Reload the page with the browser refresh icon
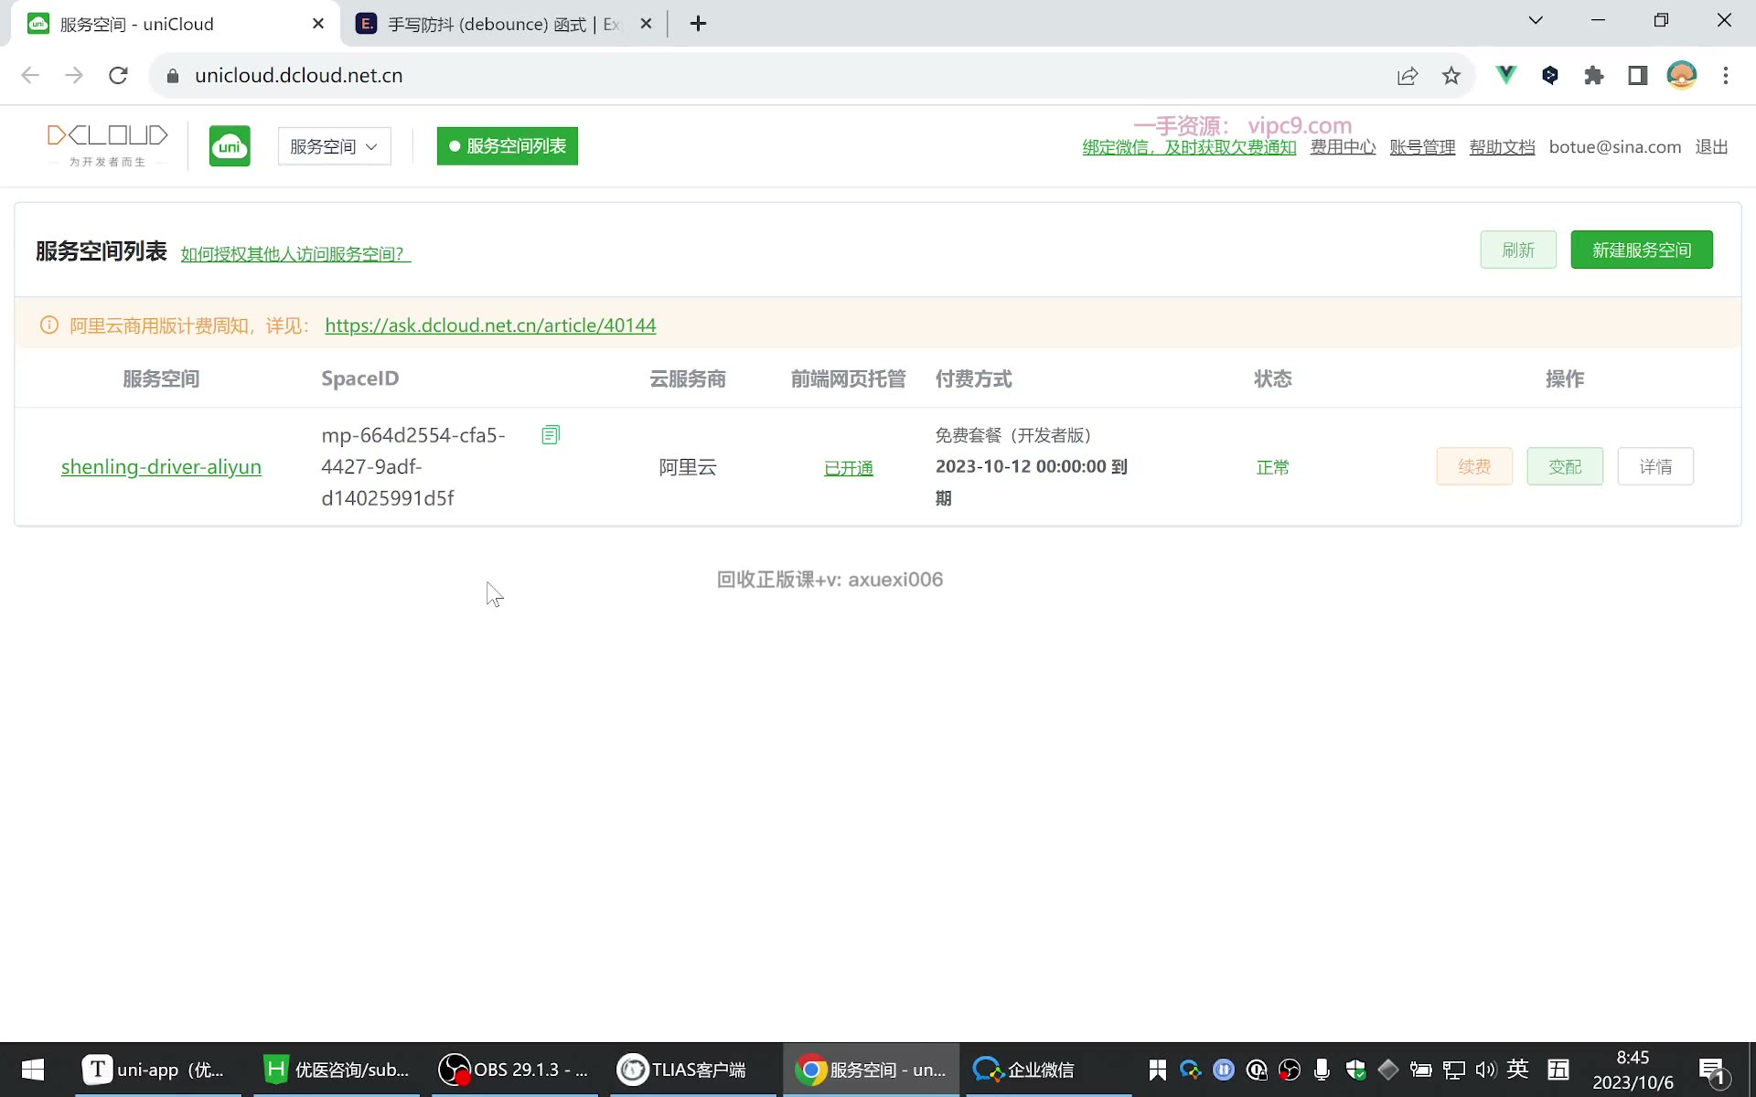Viewport: 1756px width, 1097px height. click(118, 76)
